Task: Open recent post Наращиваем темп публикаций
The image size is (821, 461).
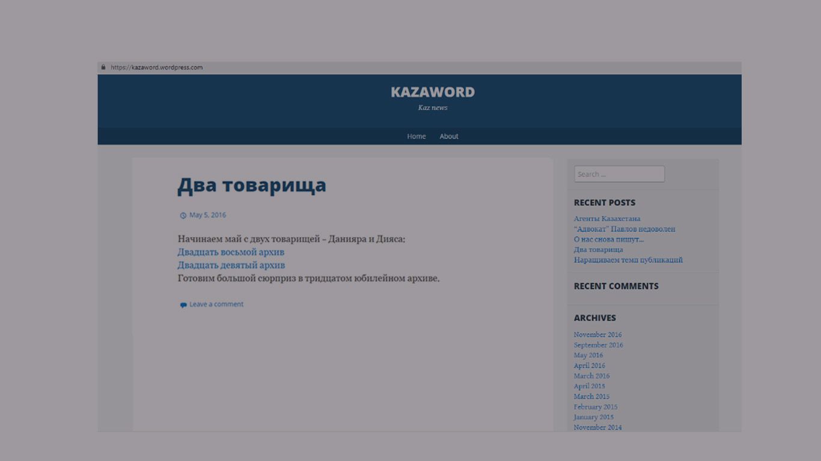Action: click(x=628, y=260)
